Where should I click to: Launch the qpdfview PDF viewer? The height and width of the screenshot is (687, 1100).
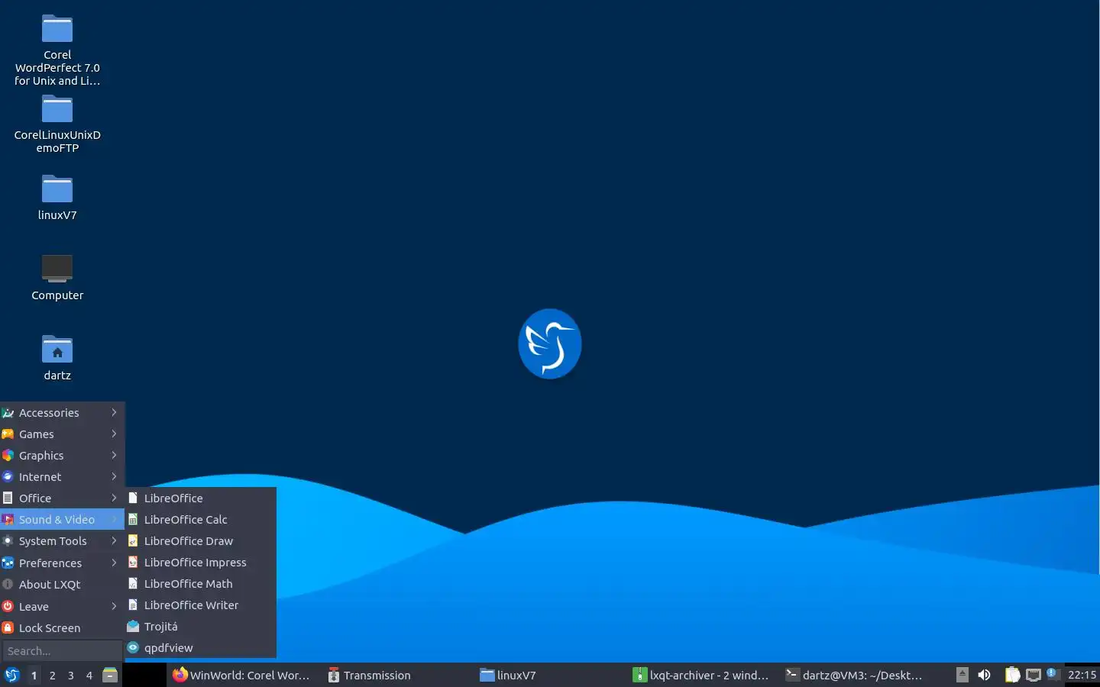click(x=200, y=647)
